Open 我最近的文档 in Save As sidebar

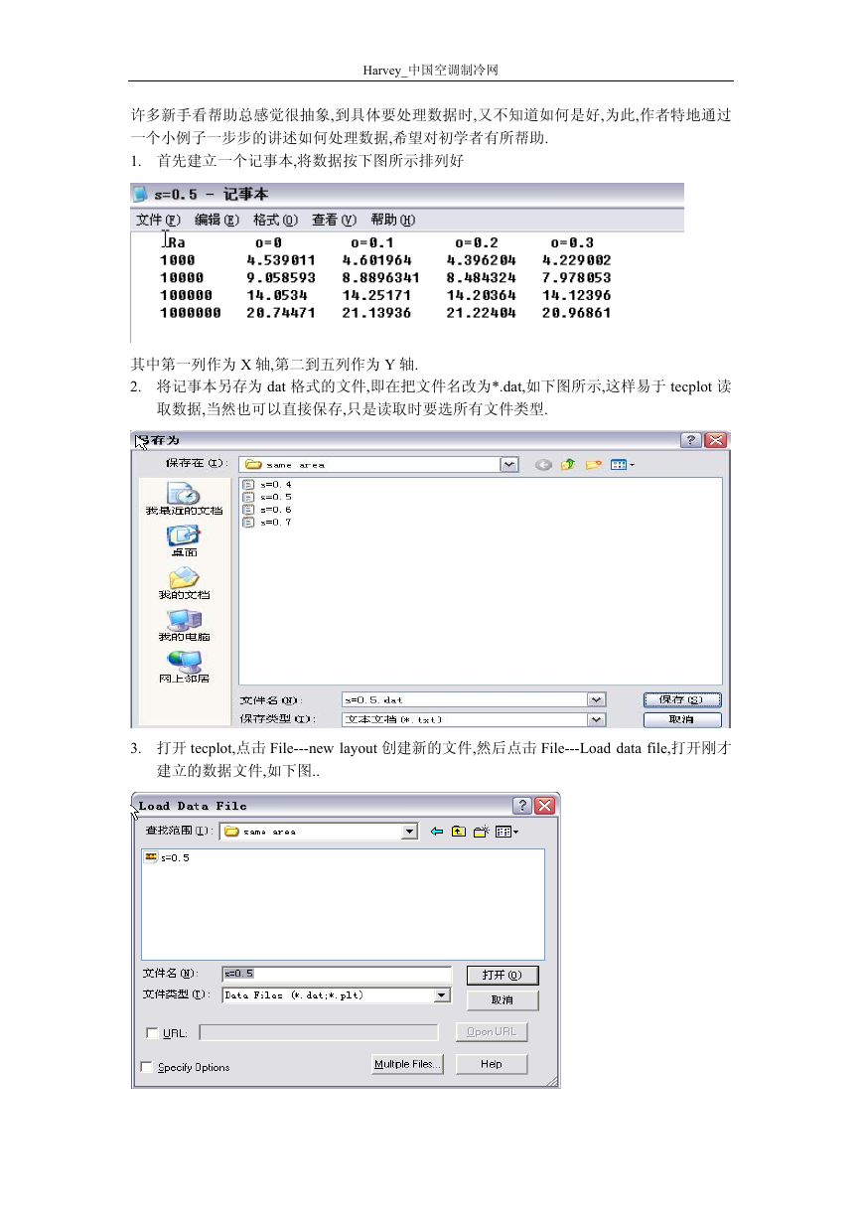click(x=184, y=499)
